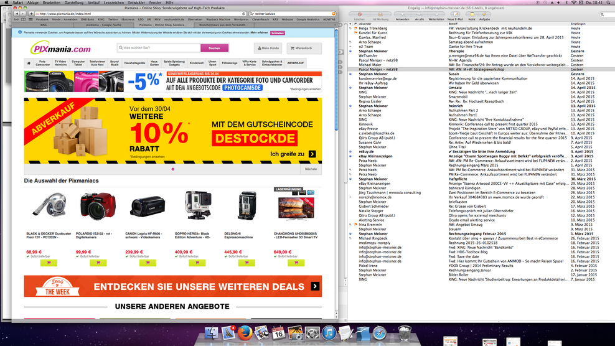The image size is (615, 346).
Task: Open the Darstellung menu
Action: click(x=73, y=2)
